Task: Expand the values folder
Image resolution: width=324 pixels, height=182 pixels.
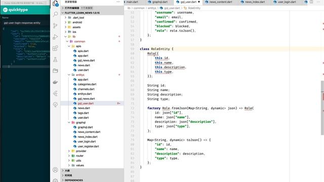Action: 93,165
